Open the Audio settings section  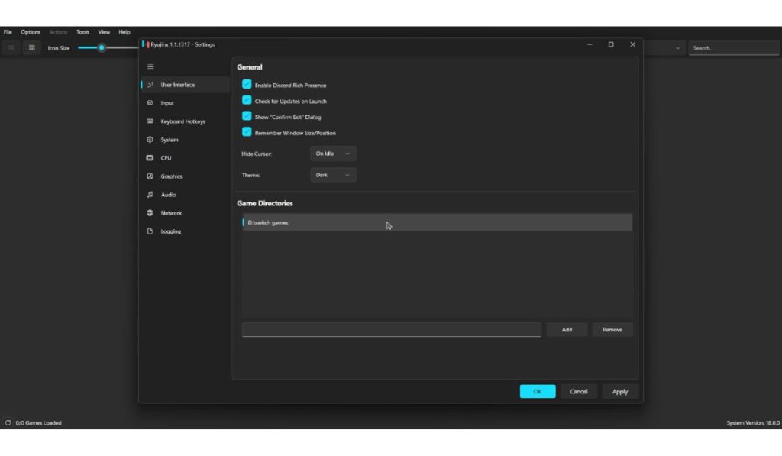166,194
